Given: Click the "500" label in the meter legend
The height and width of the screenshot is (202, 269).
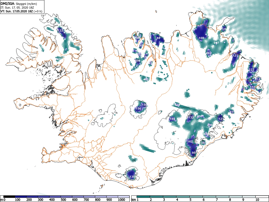Looking at the screenshot, I should tap(63, 200).
